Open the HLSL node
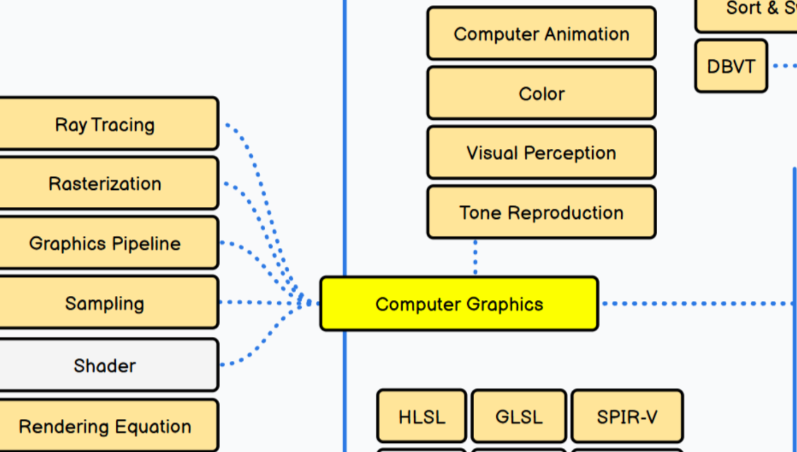Viewport: 797px width, 452px height. [422, 417]
